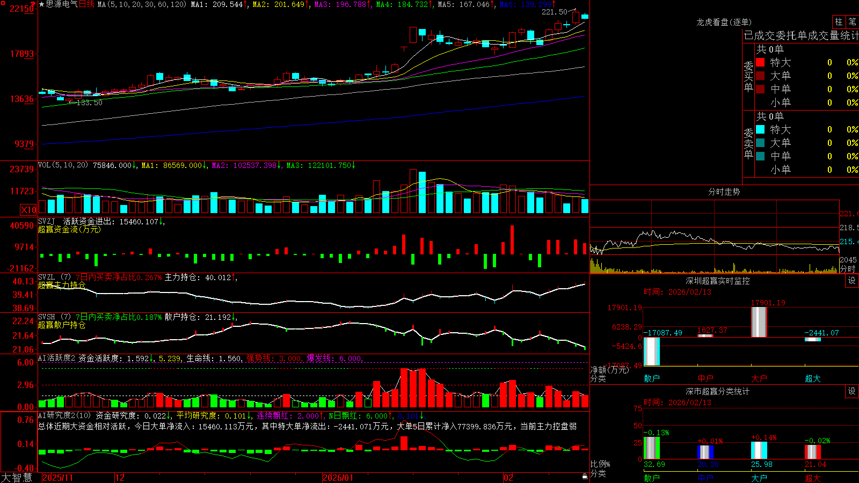This screenshot has width=859, height=483.
Task: Click the 超大 net-amount bar (-2441.07)
Action: pos(813,339)
